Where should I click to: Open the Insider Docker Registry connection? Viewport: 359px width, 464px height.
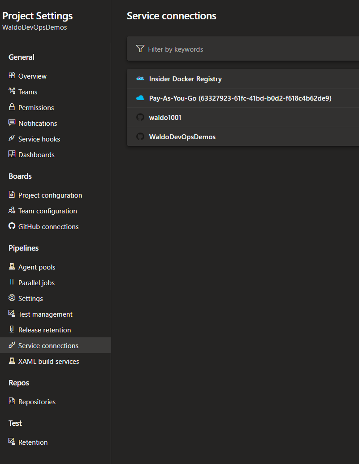point(243,79)
